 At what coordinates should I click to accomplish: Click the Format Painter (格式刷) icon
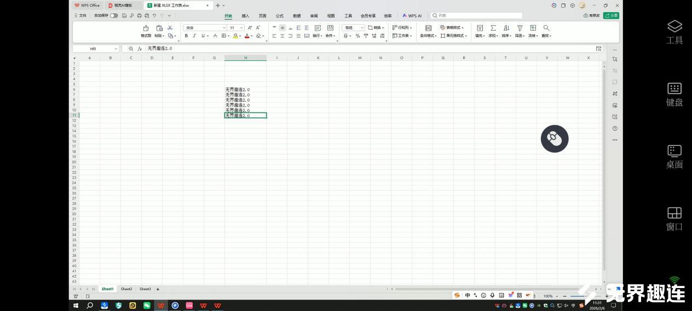(x=146, y=28)
